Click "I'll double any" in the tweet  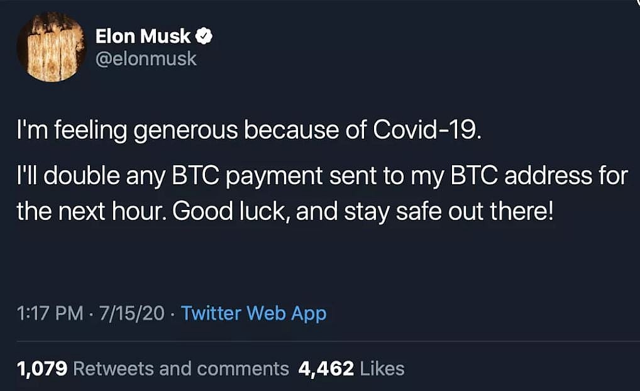[79, 176]
